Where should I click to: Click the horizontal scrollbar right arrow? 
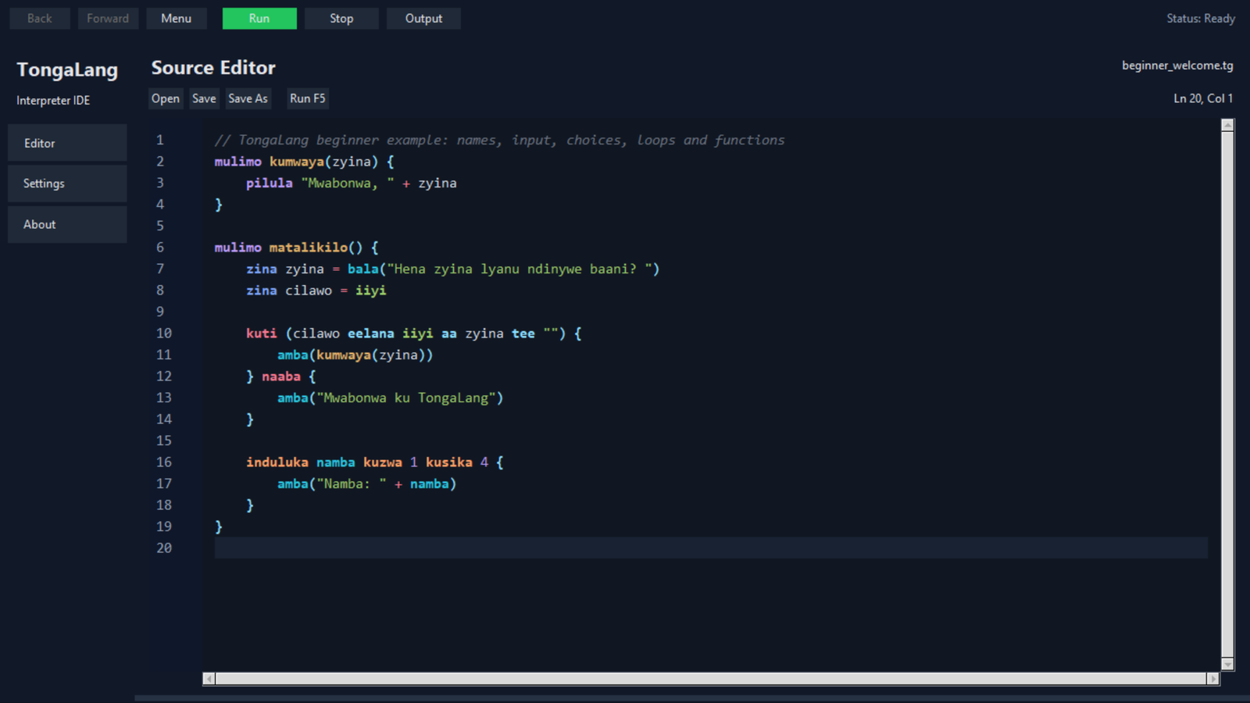pyautogui.click(x=1212, y=679)
